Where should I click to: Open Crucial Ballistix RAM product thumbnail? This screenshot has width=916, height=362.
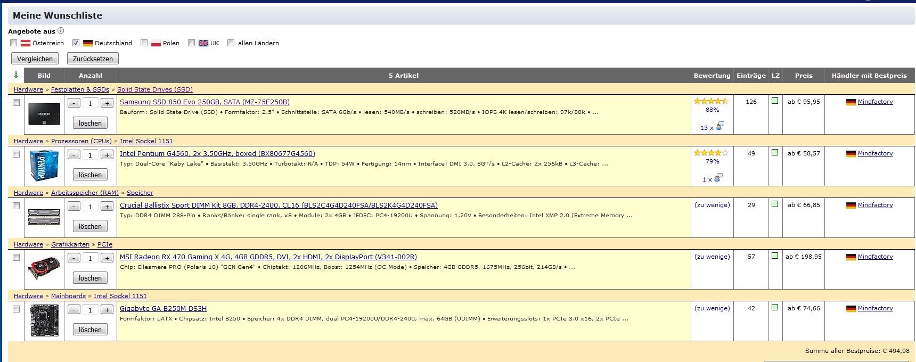tap(44, 218)
